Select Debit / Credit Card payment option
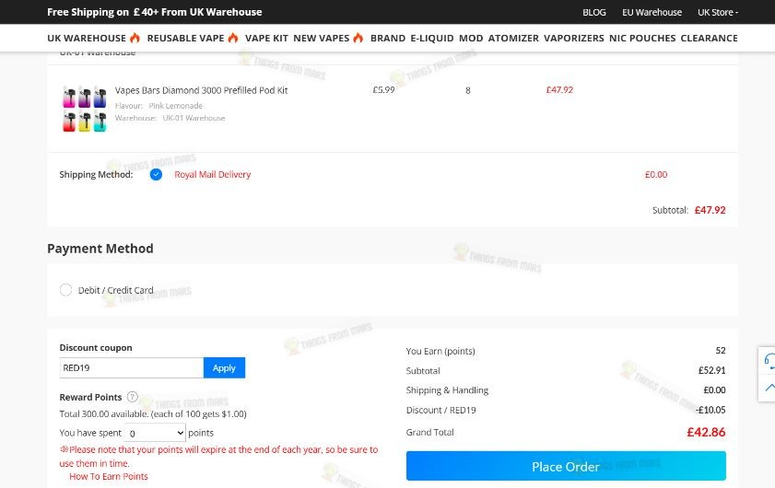 point(65,290)
